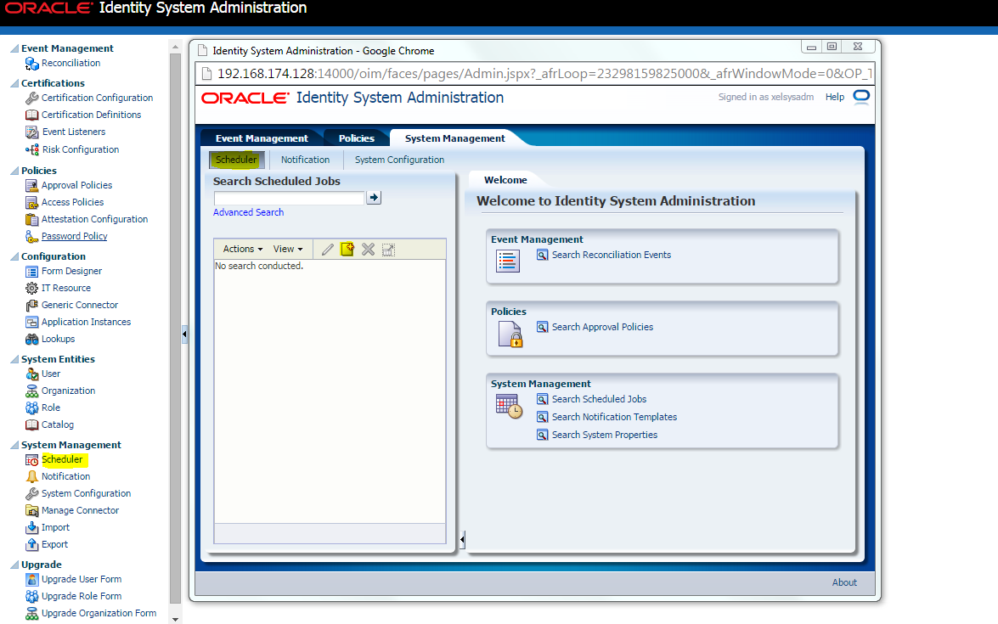This screenshot has width=998, height=624.
Task: Click the Organization icon under System Entities
Action: (31, 391)
